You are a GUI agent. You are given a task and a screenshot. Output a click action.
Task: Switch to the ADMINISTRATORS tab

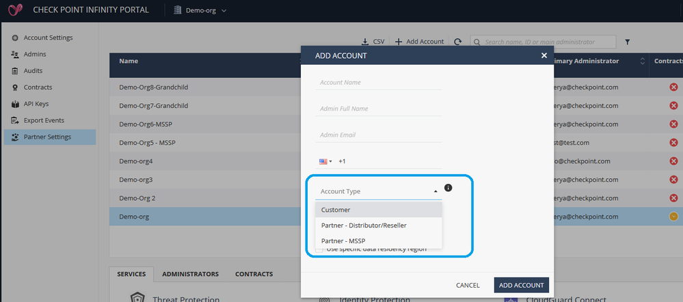(190, 274)
